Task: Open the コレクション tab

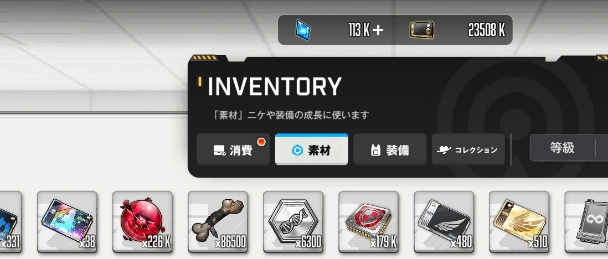Action: [468, 149]
